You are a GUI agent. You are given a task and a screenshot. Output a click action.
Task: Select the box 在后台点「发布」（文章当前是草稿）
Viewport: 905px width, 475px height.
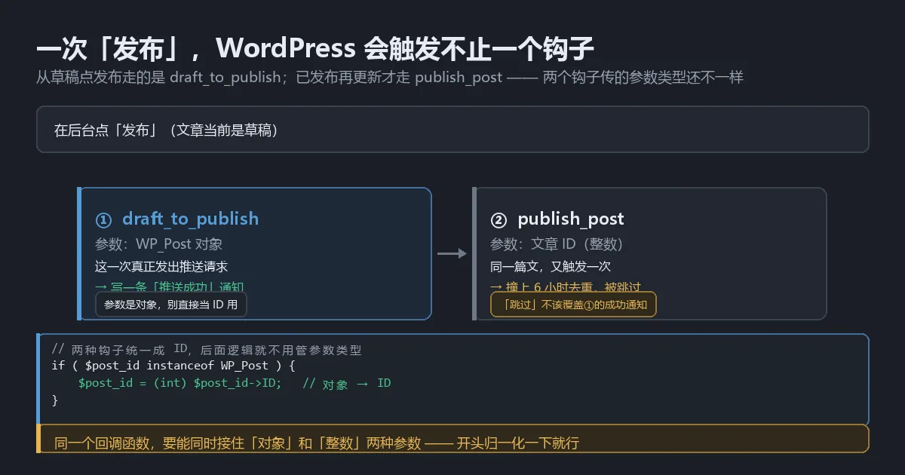tap(452, 130)
